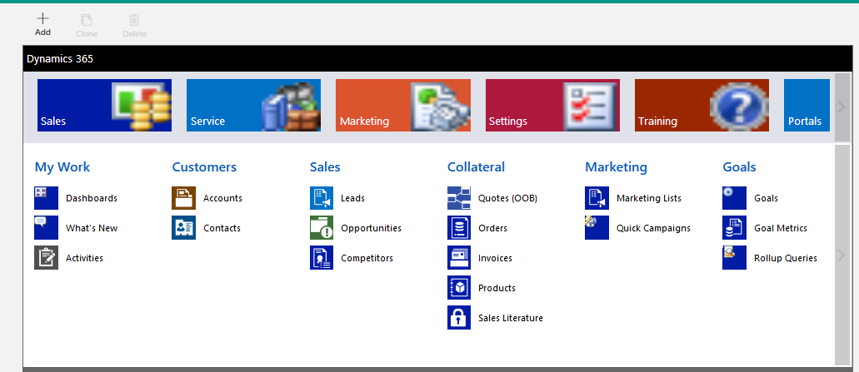This screenshot has height=372, width=859.
Task: Open the Service area tile
Action: pos(253,106)
